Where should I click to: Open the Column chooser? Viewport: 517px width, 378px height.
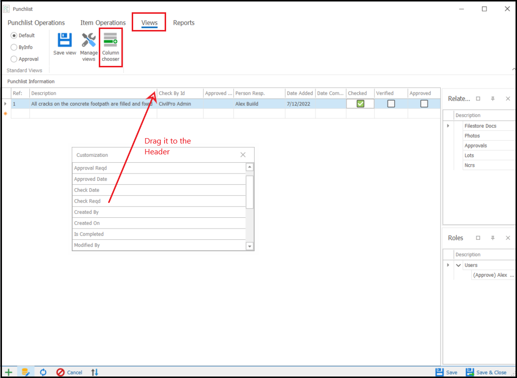[x=111, y=40]
